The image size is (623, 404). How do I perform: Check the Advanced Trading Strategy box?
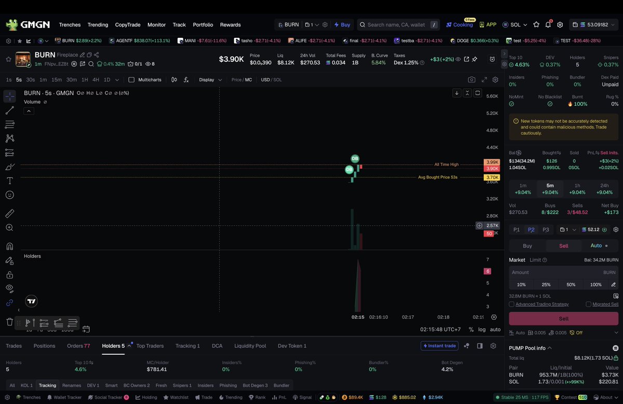point(512,304)
